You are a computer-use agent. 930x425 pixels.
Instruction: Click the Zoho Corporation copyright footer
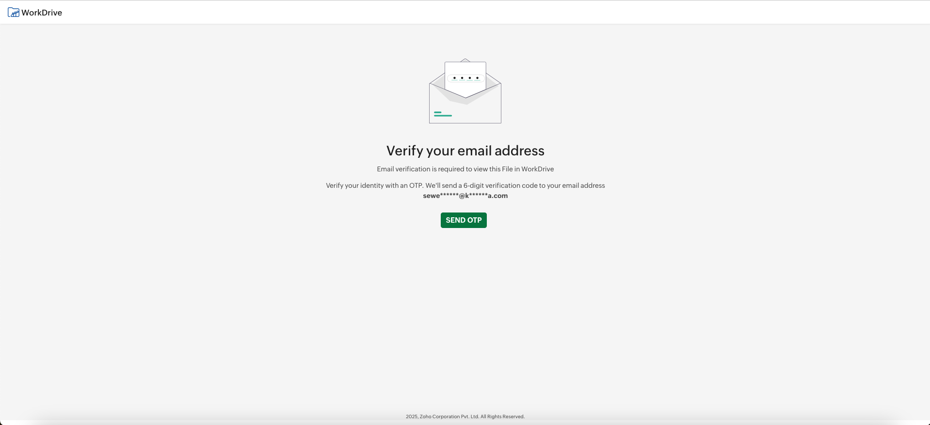click(465, 416)
